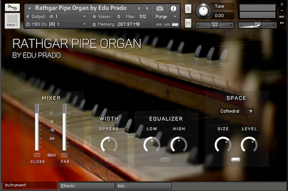Go to next instrument preset arrow
Image resolution: width=288 pixels, height=191 pixels.
click(147, 8)
